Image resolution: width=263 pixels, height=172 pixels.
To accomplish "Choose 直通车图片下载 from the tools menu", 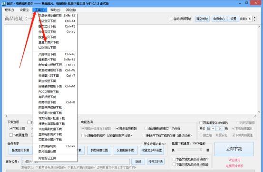I will [55, 42].
